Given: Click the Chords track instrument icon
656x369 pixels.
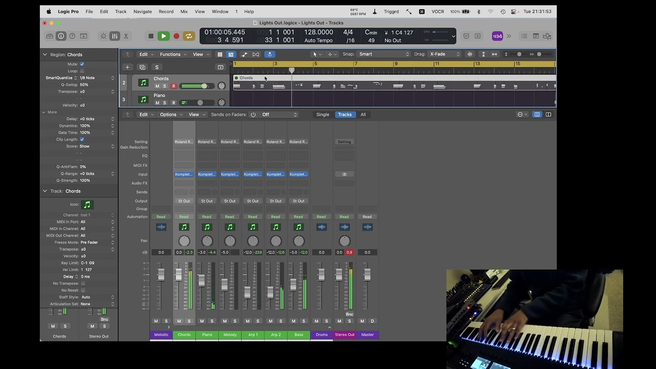Looking at the screenshot, I should click(143, 83).
